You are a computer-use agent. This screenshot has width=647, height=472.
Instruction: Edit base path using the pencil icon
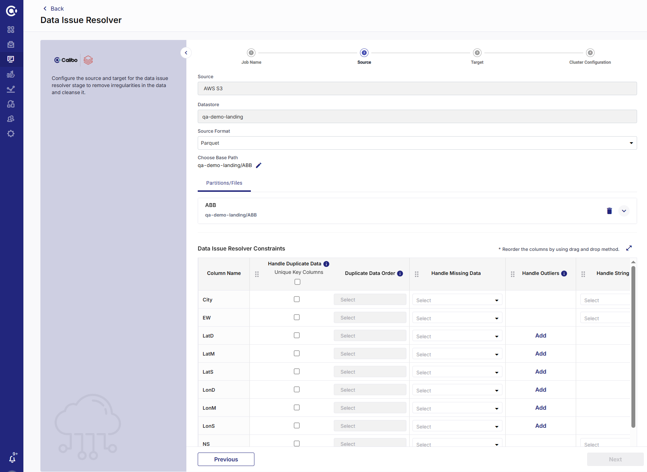click(258, 165)
